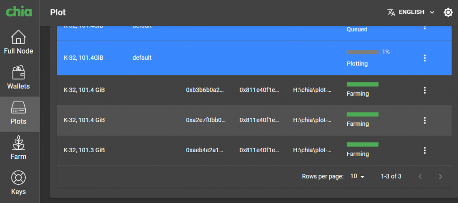Open actions menu for the queued plot

click(x=425, y=28)
